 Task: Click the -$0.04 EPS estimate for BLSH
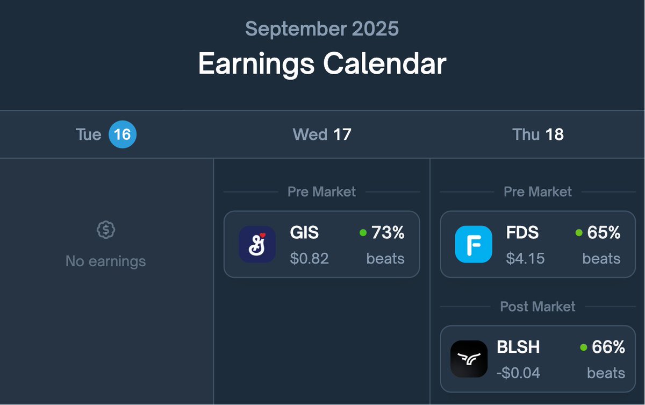[518, 373]
